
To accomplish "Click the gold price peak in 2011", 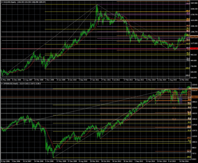I will pos(97,5).
